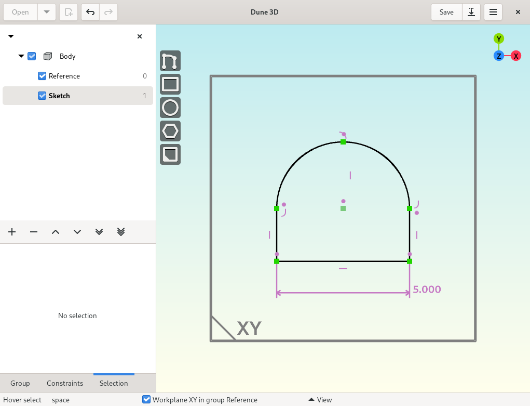This screenshot has height=406, width=530.
Task: Select the Rectangle drawing tool
Action: 170,84
